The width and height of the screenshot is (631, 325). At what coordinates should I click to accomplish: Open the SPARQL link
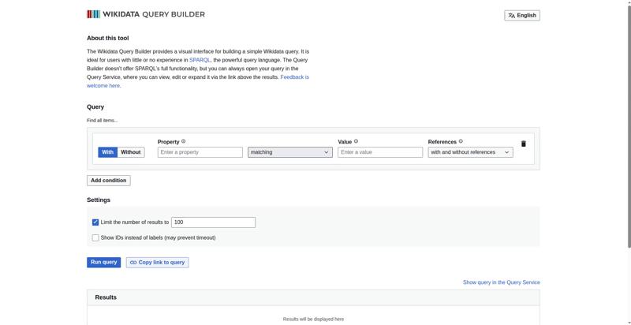(200, 60)
